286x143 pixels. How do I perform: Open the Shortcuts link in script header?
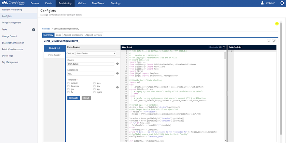214,47
